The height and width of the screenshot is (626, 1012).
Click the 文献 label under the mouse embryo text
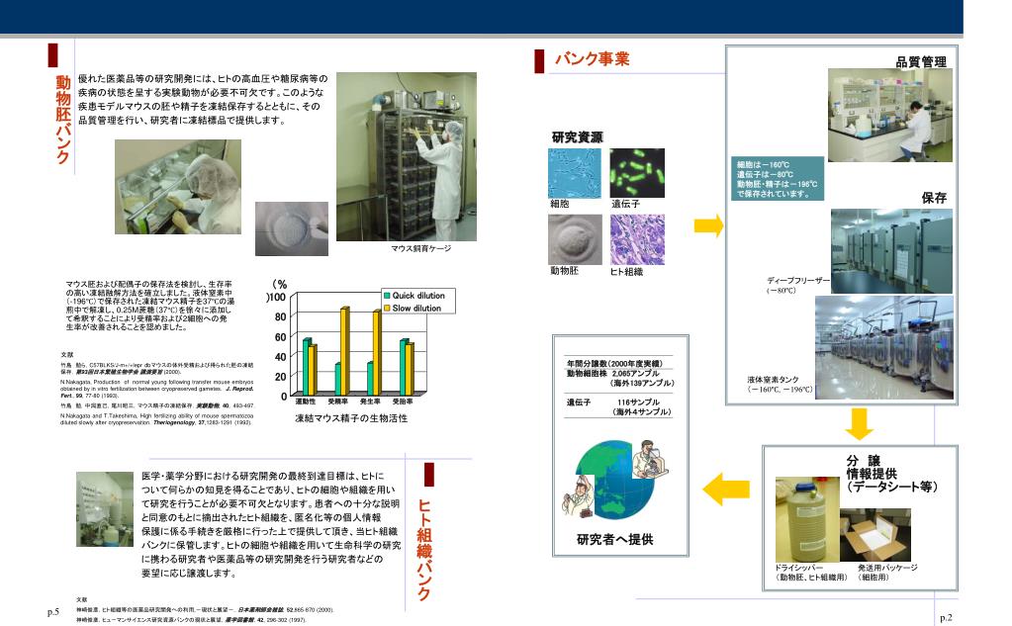pos(66,355)
